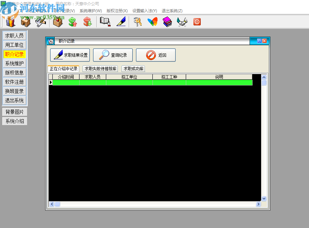Open the 求职人员(T) menu
The height and width of the screenshot is (228, 309).
pyautogui.click(x=13, y=11)
